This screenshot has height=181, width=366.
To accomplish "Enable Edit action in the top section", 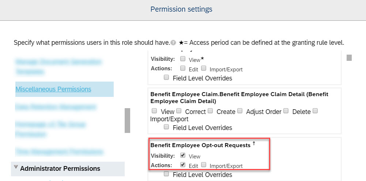I will point(183,68).
